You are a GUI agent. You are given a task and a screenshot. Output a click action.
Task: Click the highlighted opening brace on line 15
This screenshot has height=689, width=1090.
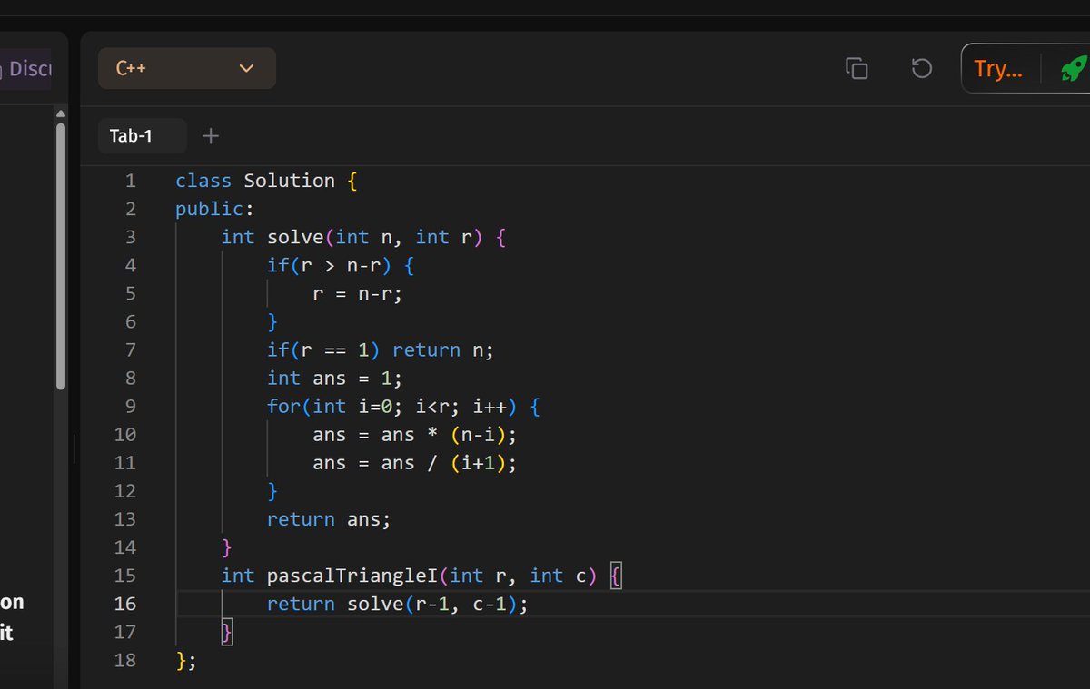click(615, 575)
